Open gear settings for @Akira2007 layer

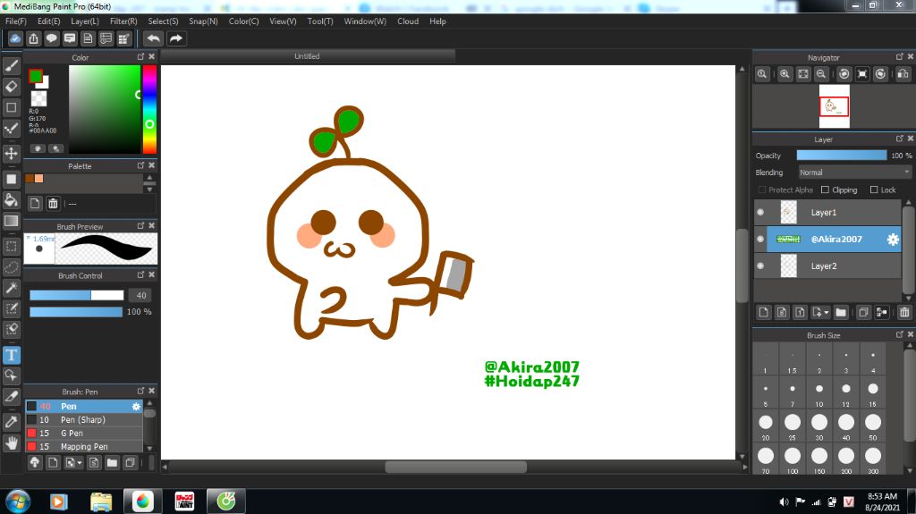[893, 239]
